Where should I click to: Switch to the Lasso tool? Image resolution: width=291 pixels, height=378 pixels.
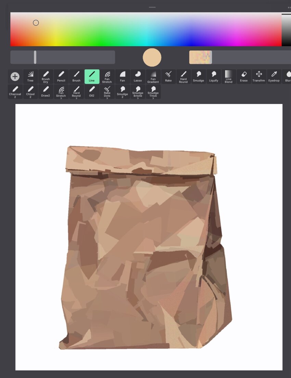pos(138,77)
